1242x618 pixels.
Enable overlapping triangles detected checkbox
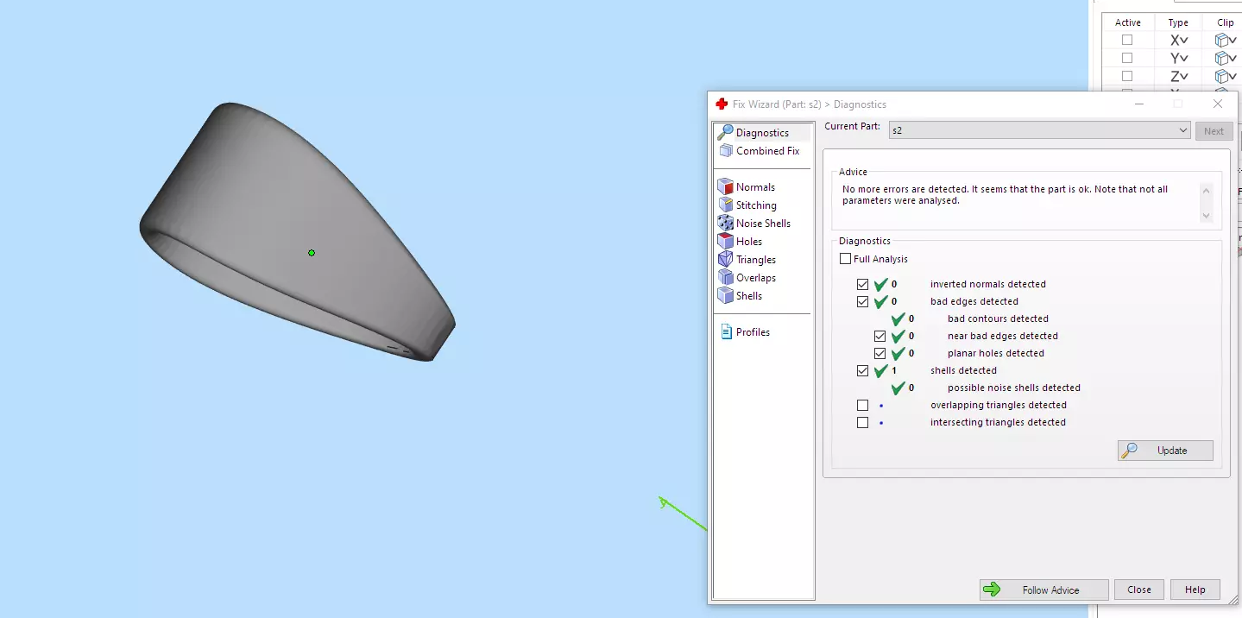(x=863, y=405)
